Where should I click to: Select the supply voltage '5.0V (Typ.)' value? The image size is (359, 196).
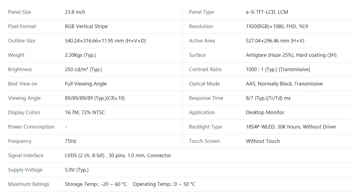pyautogui.click(x=77, y=170)
